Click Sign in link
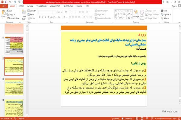 (174, 6)
